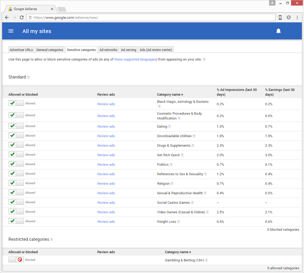304x273 pixels.
Task: Switch to Advertiser URLs tab
Action: 21,50
